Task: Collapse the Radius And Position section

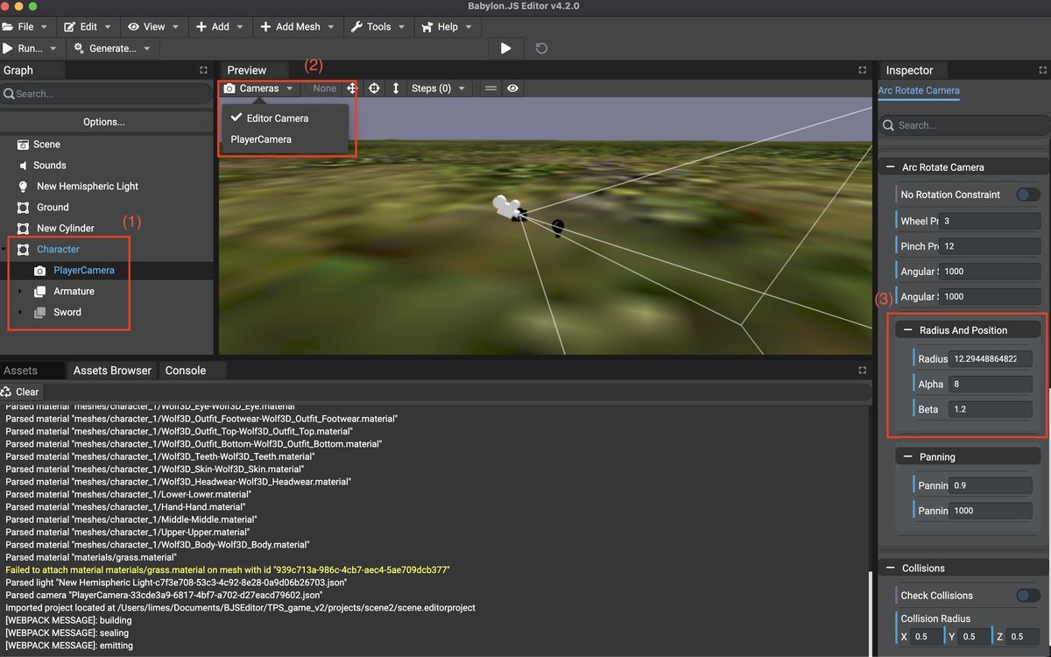Action: click(906, 328)
